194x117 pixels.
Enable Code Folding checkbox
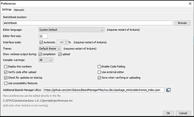pyautogui.click(x=99, y=67)
